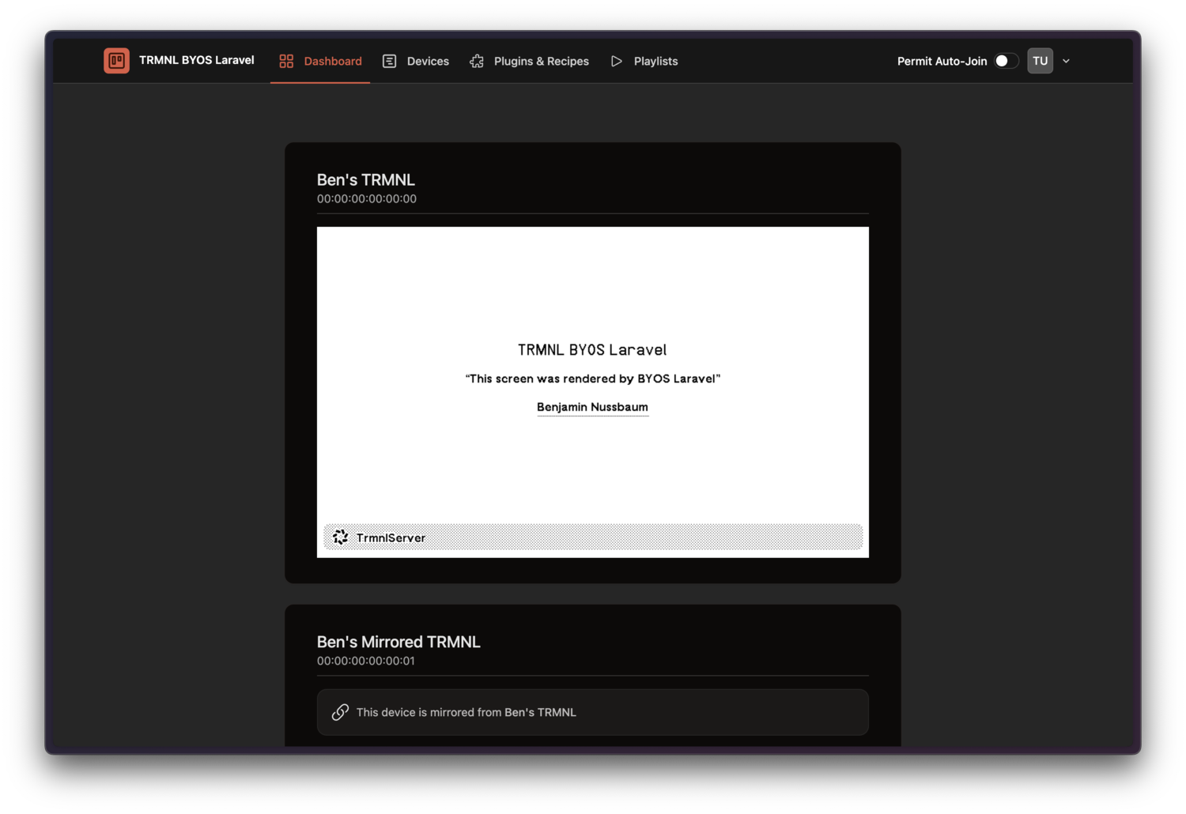Image resolution: width=1186 pixels, height=814 pixels.
Task: Switch to the Devices tab
Action: [427, 61]
